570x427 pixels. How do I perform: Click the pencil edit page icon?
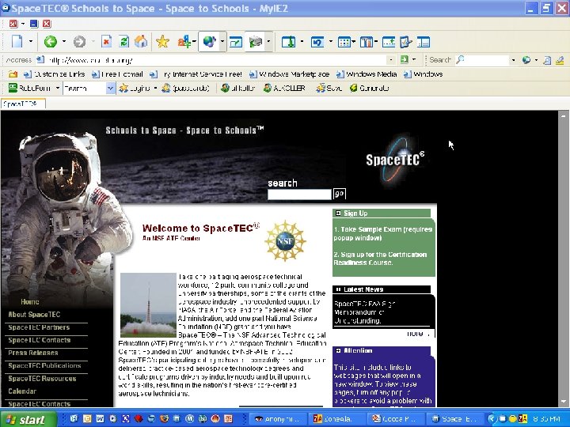tap(405, 42)
